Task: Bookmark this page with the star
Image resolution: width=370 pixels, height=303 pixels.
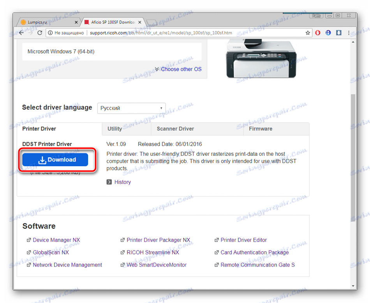Action: pos(308,33)
